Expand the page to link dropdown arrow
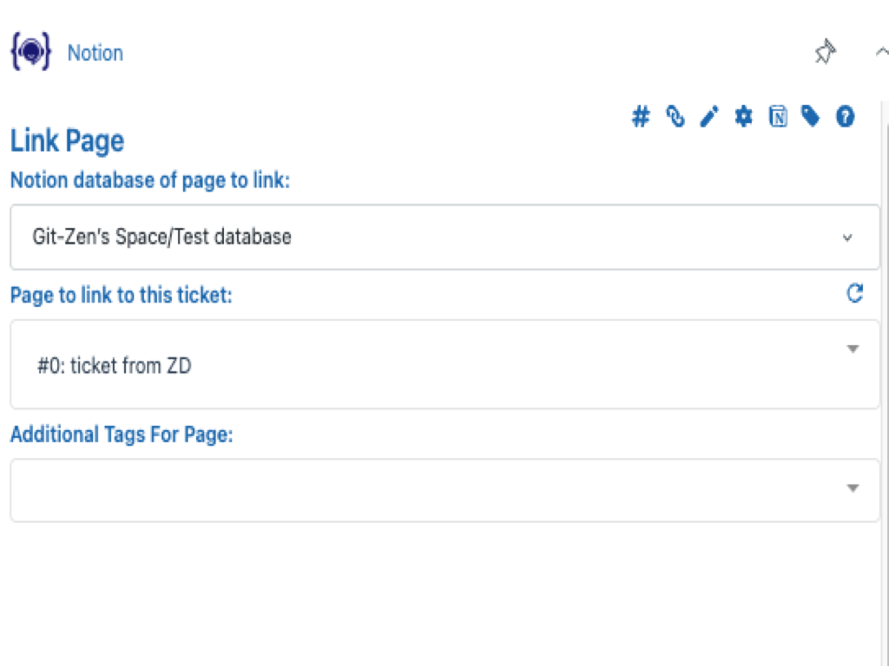Viewport: 889px width, 666px height. [853, 349]
